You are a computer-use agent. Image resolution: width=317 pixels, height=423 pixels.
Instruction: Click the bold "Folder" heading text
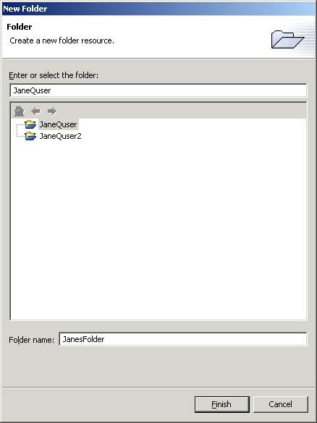20,27
